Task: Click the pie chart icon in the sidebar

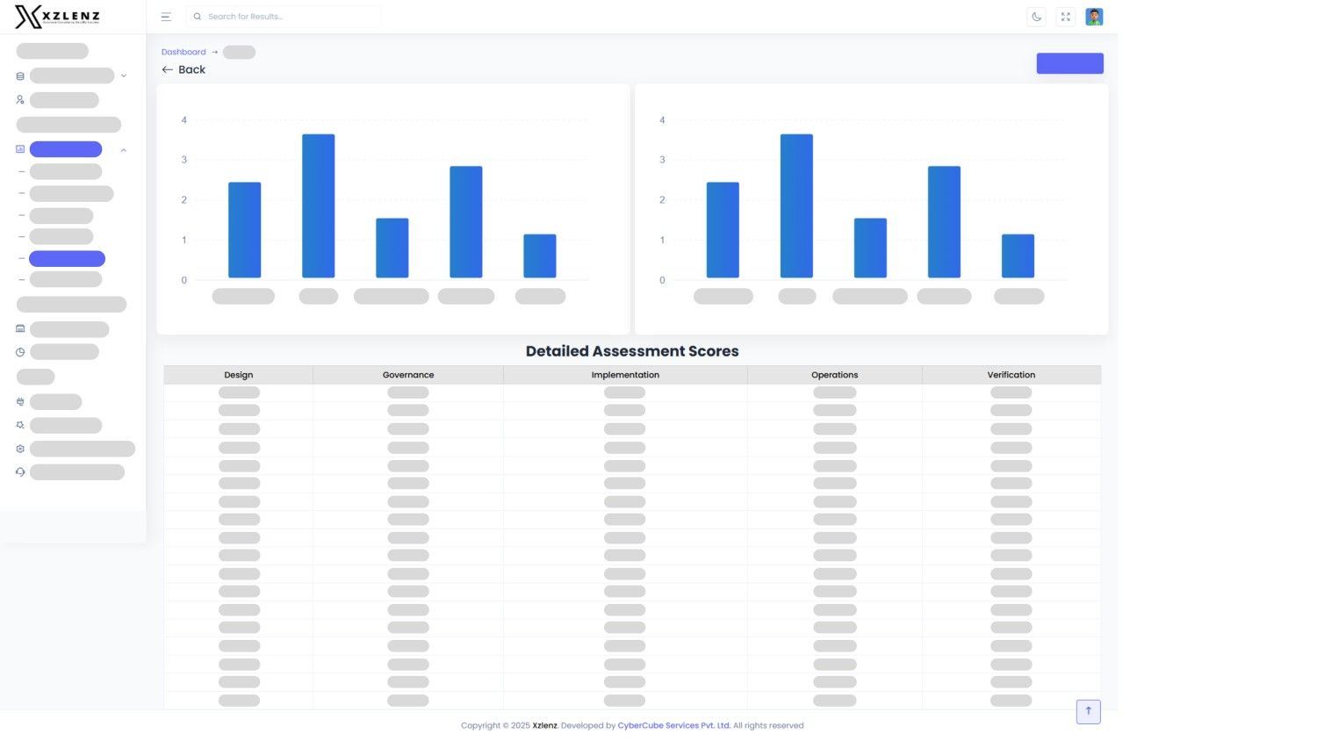Action: click(20, 352)
